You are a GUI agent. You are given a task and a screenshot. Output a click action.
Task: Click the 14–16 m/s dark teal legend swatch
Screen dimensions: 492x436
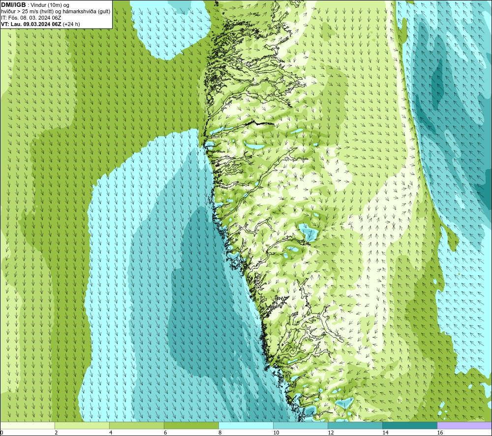click(x=410, y=425)
